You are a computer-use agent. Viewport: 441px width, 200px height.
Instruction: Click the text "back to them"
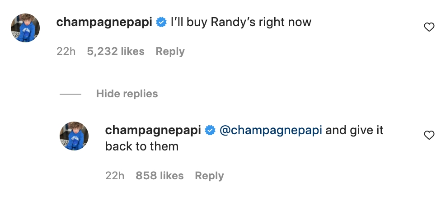point(142,146)
